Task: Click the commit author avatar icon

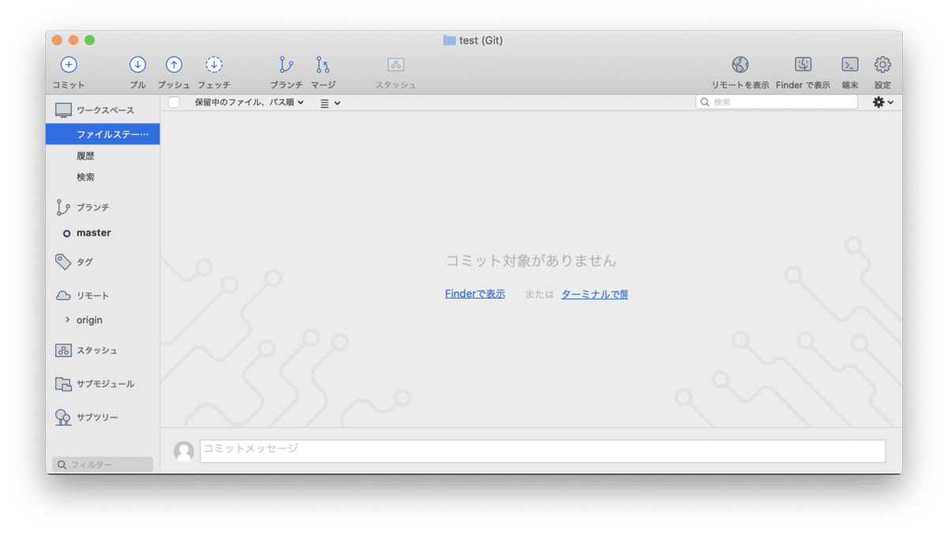Action: click(184, 450)
